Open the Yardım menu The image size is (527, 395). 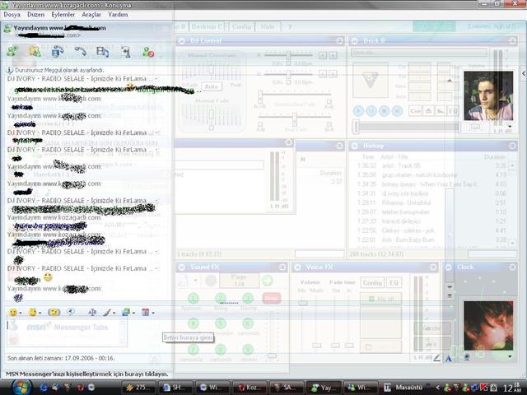(x=118, y=14)
